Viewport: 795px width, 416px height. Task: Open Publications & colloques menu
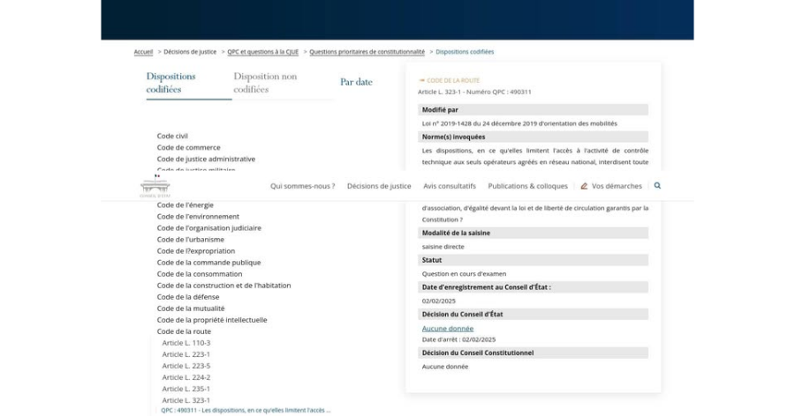(x=527, y=186)
